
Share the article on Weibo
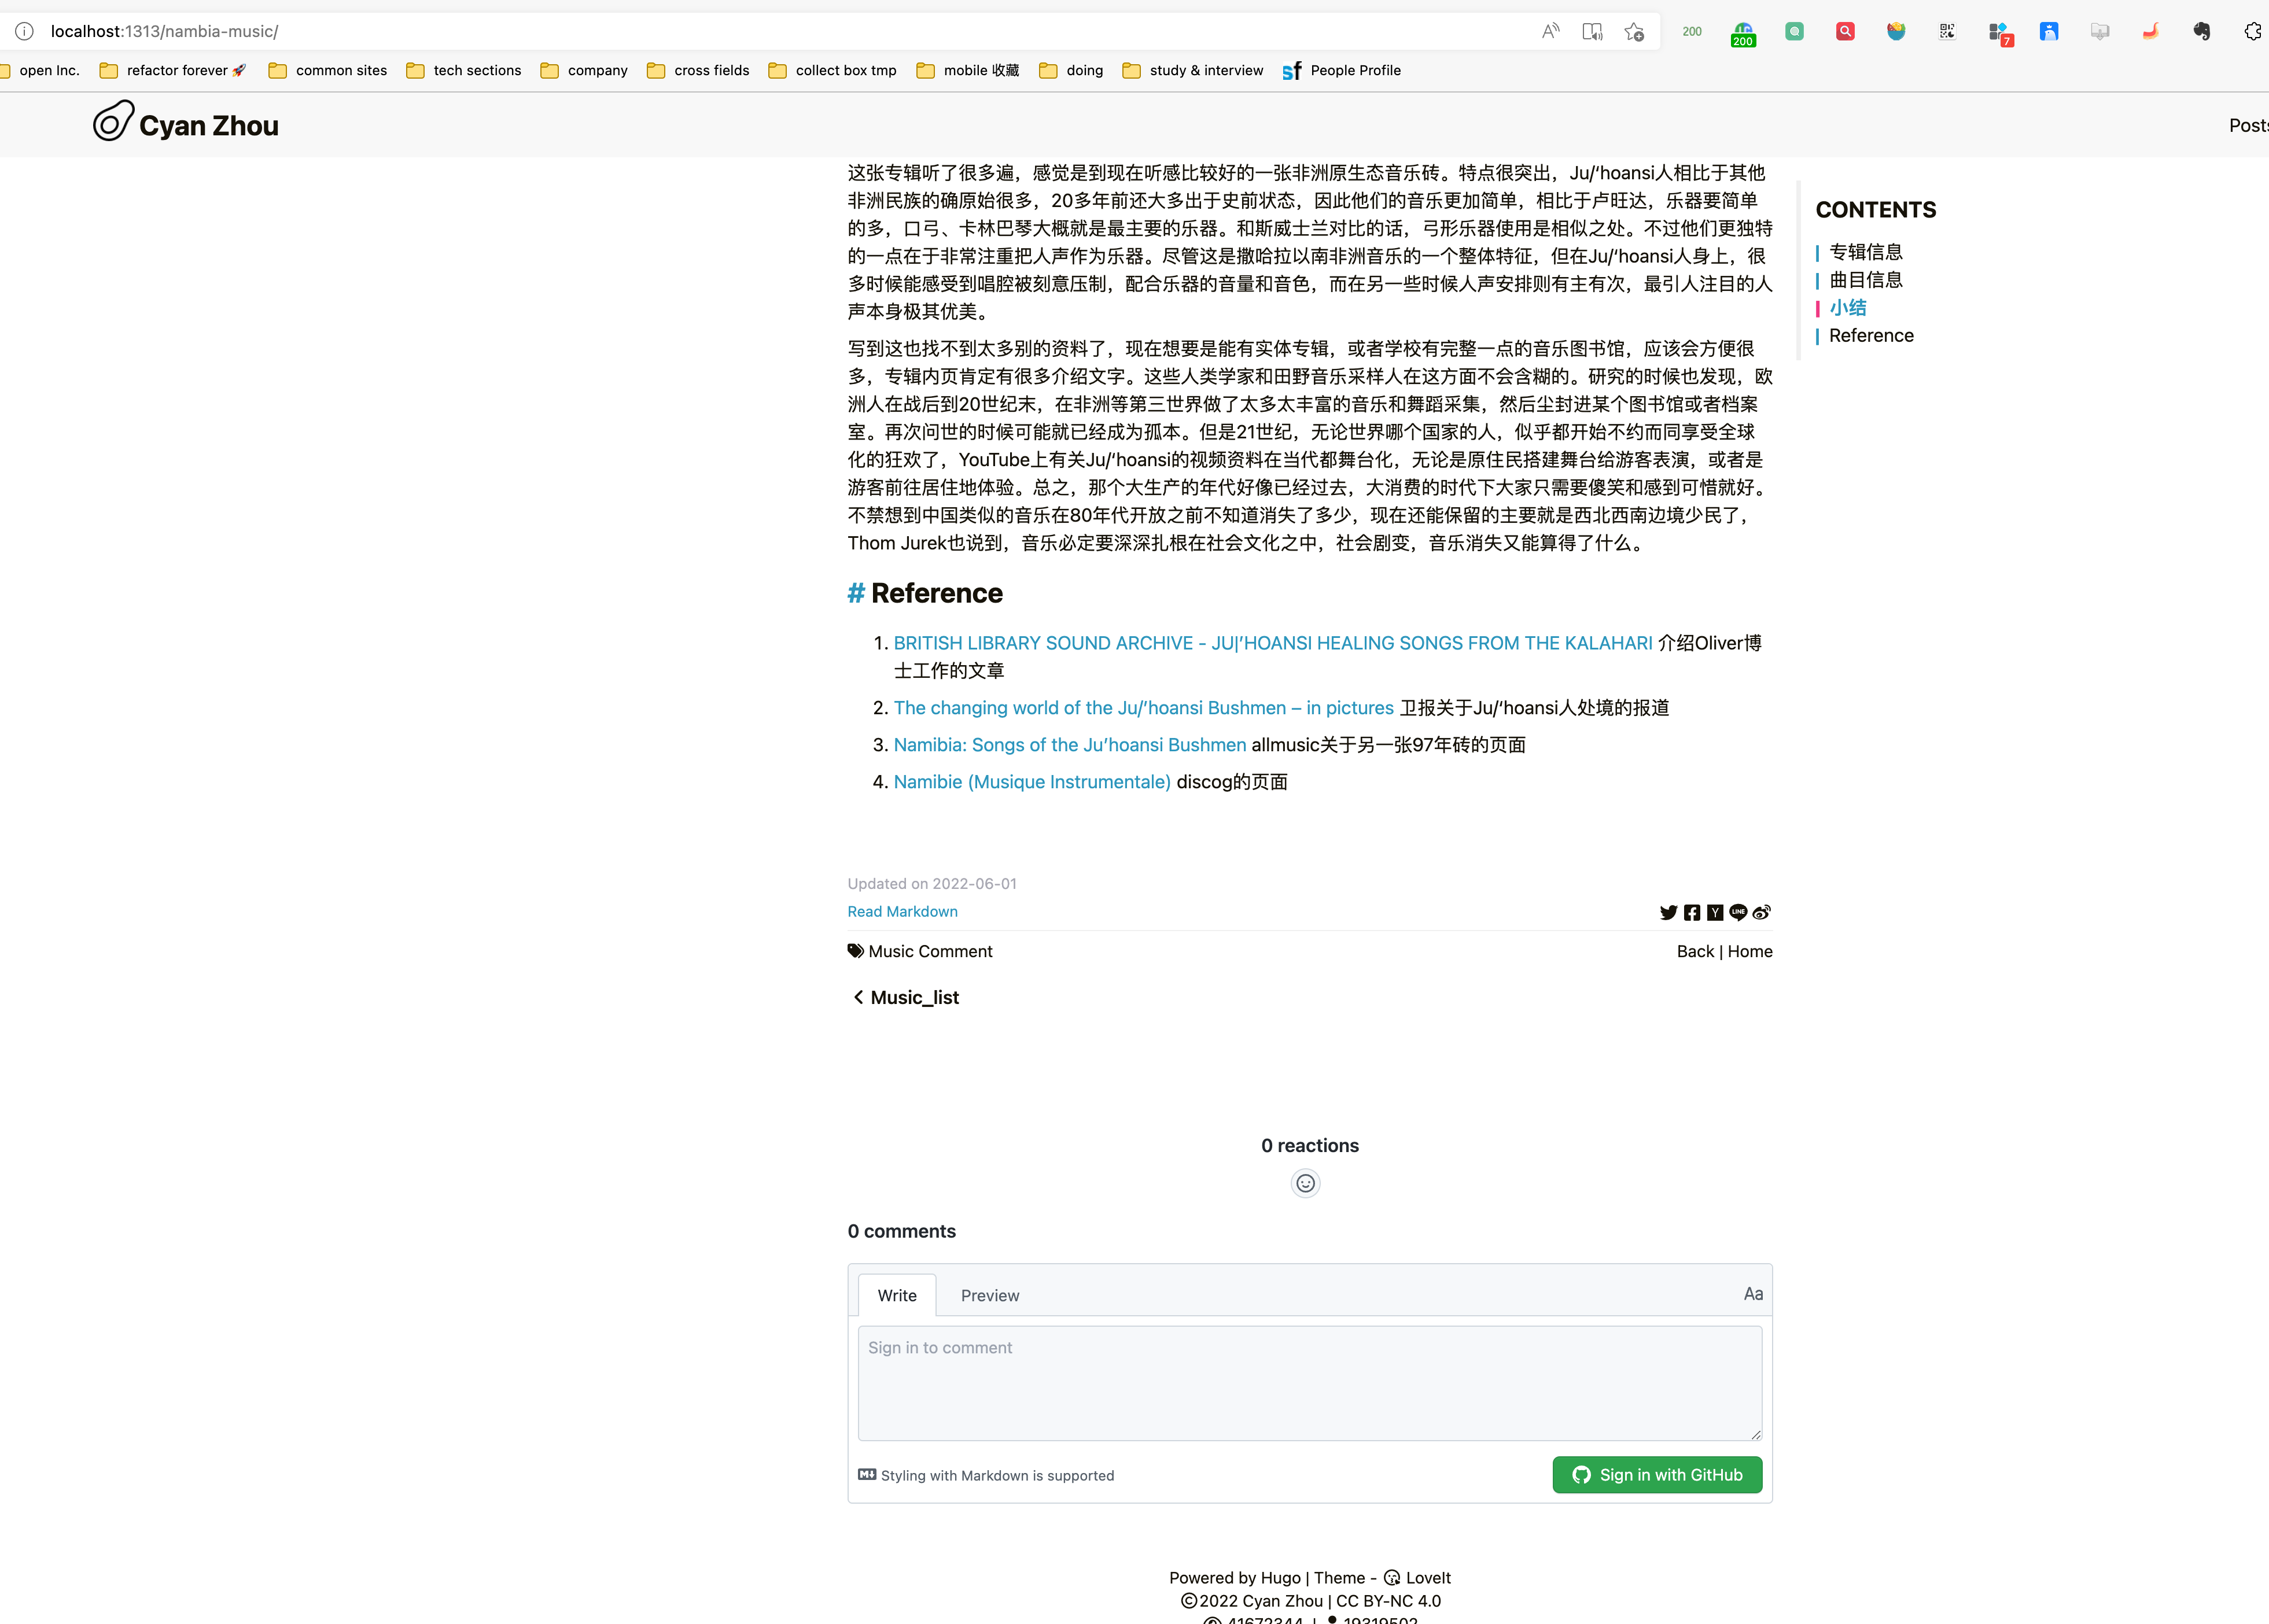click(1761, 913)
